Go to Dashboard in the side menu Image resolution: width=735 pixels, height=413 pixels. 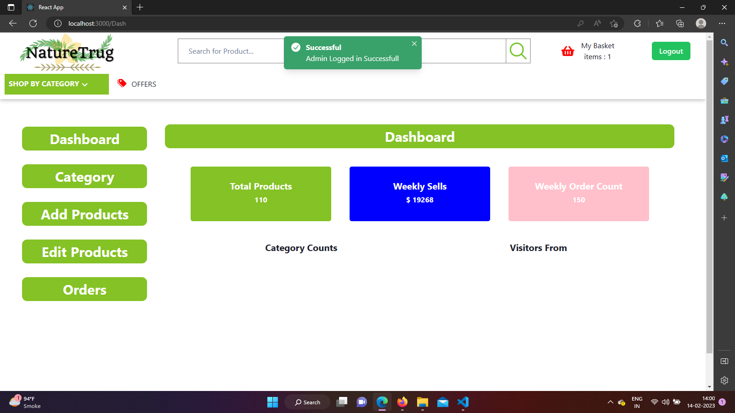coord(85,139)
